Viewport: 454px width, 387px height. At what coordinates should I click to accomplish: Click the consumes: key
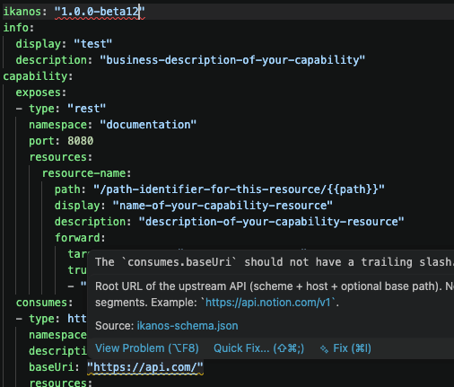(x=44, y=303)
